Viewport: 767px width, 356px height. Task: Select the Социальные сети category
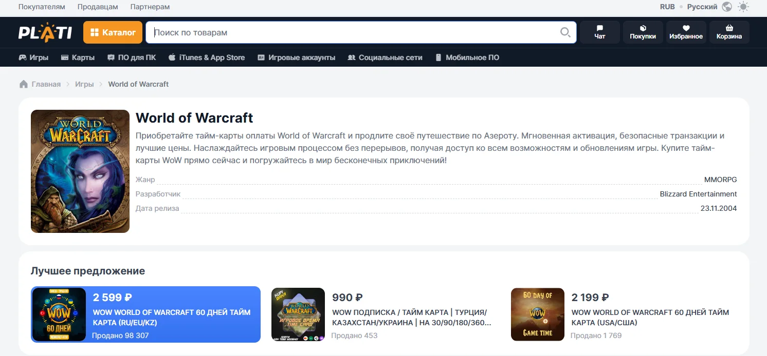click(x=385, y=57)
